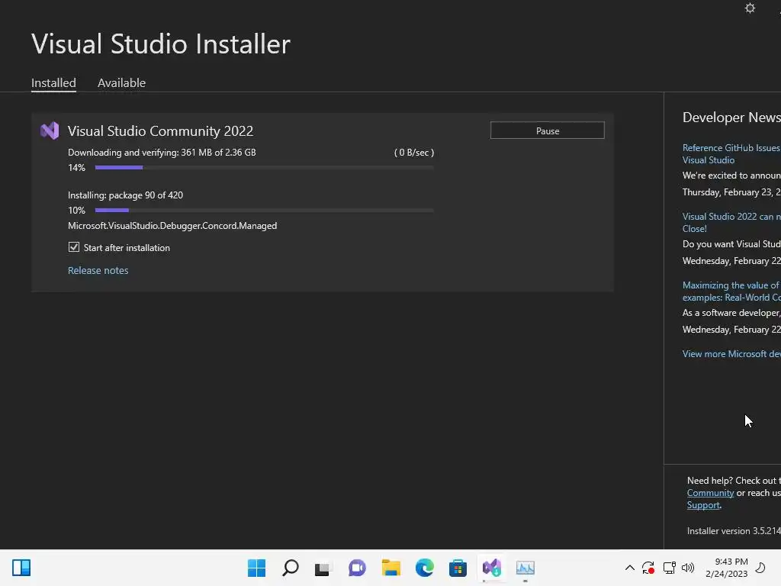
Task: Open the network status tray icon
Action: [669, 568]
